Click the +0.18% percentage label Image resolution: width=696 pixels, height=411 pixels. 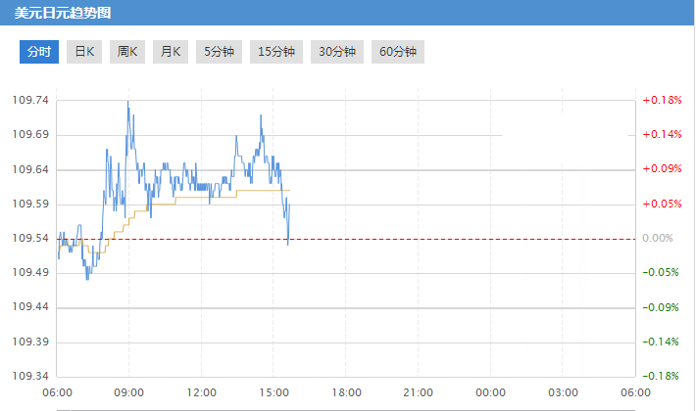point(662,101)
